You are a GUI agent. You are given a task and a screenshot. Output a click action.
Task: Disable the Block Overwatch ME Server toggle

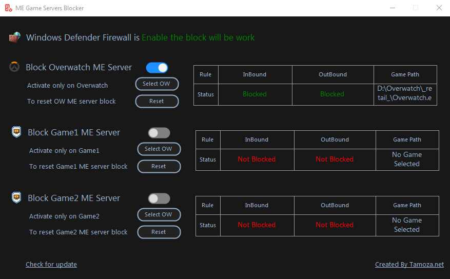(x=157, y=68)
